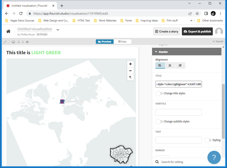Select right alignment for header
Screen dimensions: 227x168
pos(180,65)
